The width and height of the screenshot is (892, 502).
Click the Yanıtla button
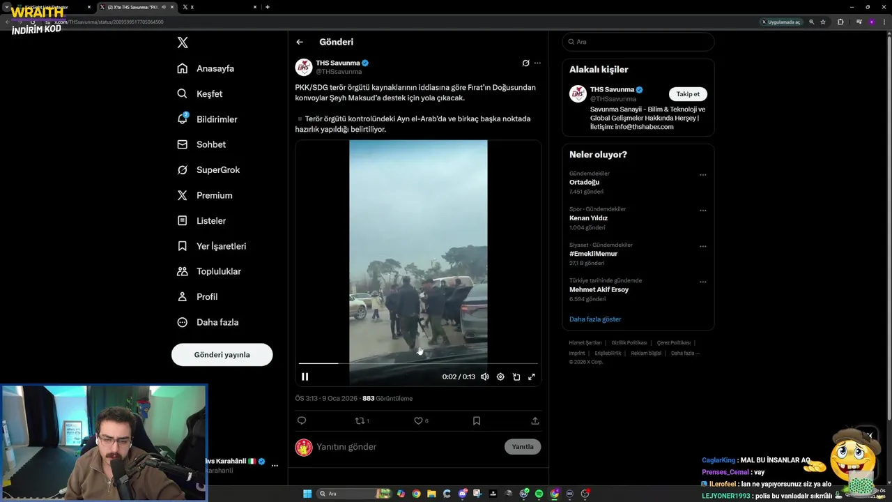(x=523, y=447)
